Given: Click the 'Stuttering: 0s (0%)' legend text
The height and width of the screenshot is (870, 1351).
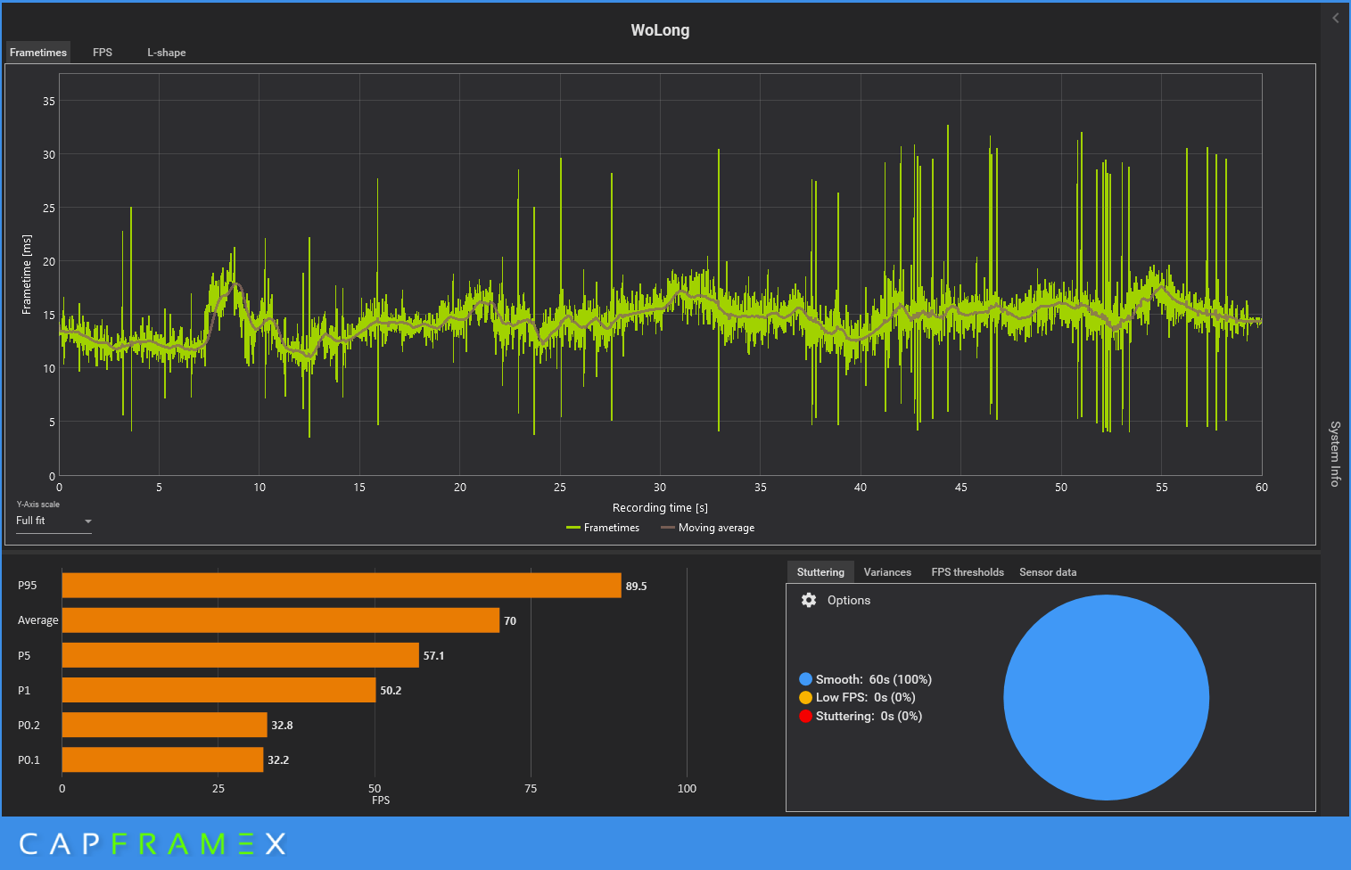Looking at the screenshot, I should (869, 716).
